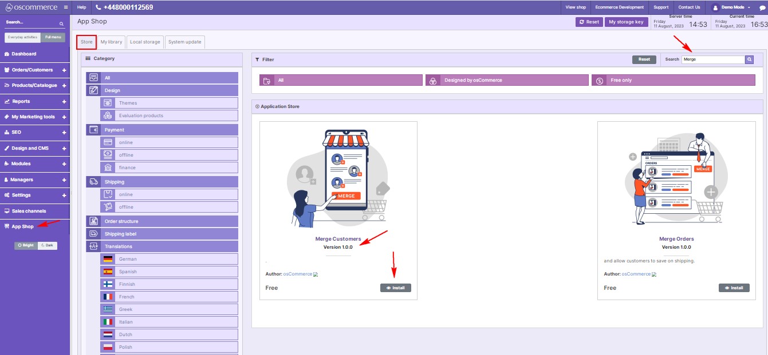Screen dimensions: 768x355
Task: Click the hamburger menu icon beside logo
Action: click(x=66, y=7)
